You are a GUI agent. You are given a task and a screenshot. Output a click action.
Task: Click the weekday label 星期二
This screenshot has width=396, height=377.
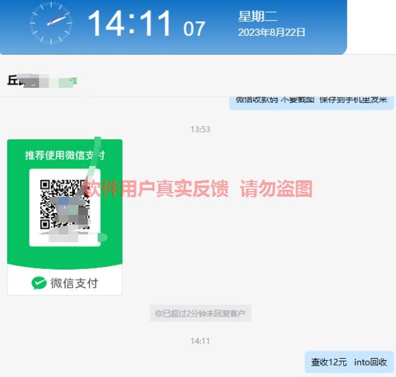258,16
